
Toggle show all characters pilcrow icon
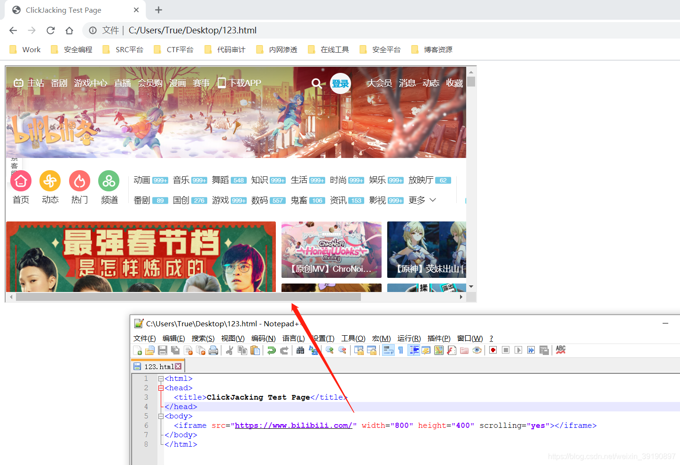point(400,350)
